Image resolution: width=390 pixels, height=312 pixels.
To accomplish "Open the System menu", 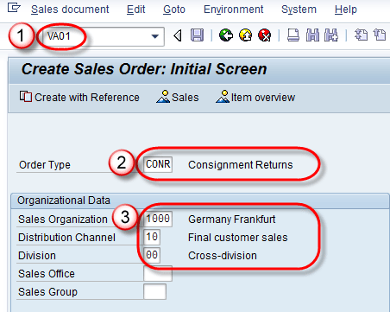I will (299, 10).
